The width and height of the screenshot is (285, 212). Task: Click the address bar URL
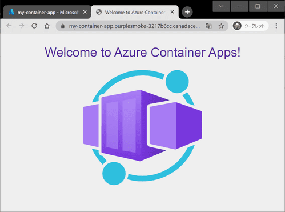click(134, 26)
